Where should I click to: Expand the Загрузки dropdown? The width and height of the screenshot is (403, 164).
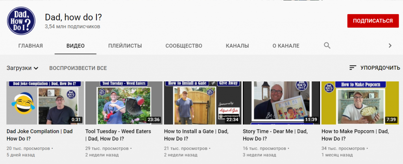(x=22, y=68)
